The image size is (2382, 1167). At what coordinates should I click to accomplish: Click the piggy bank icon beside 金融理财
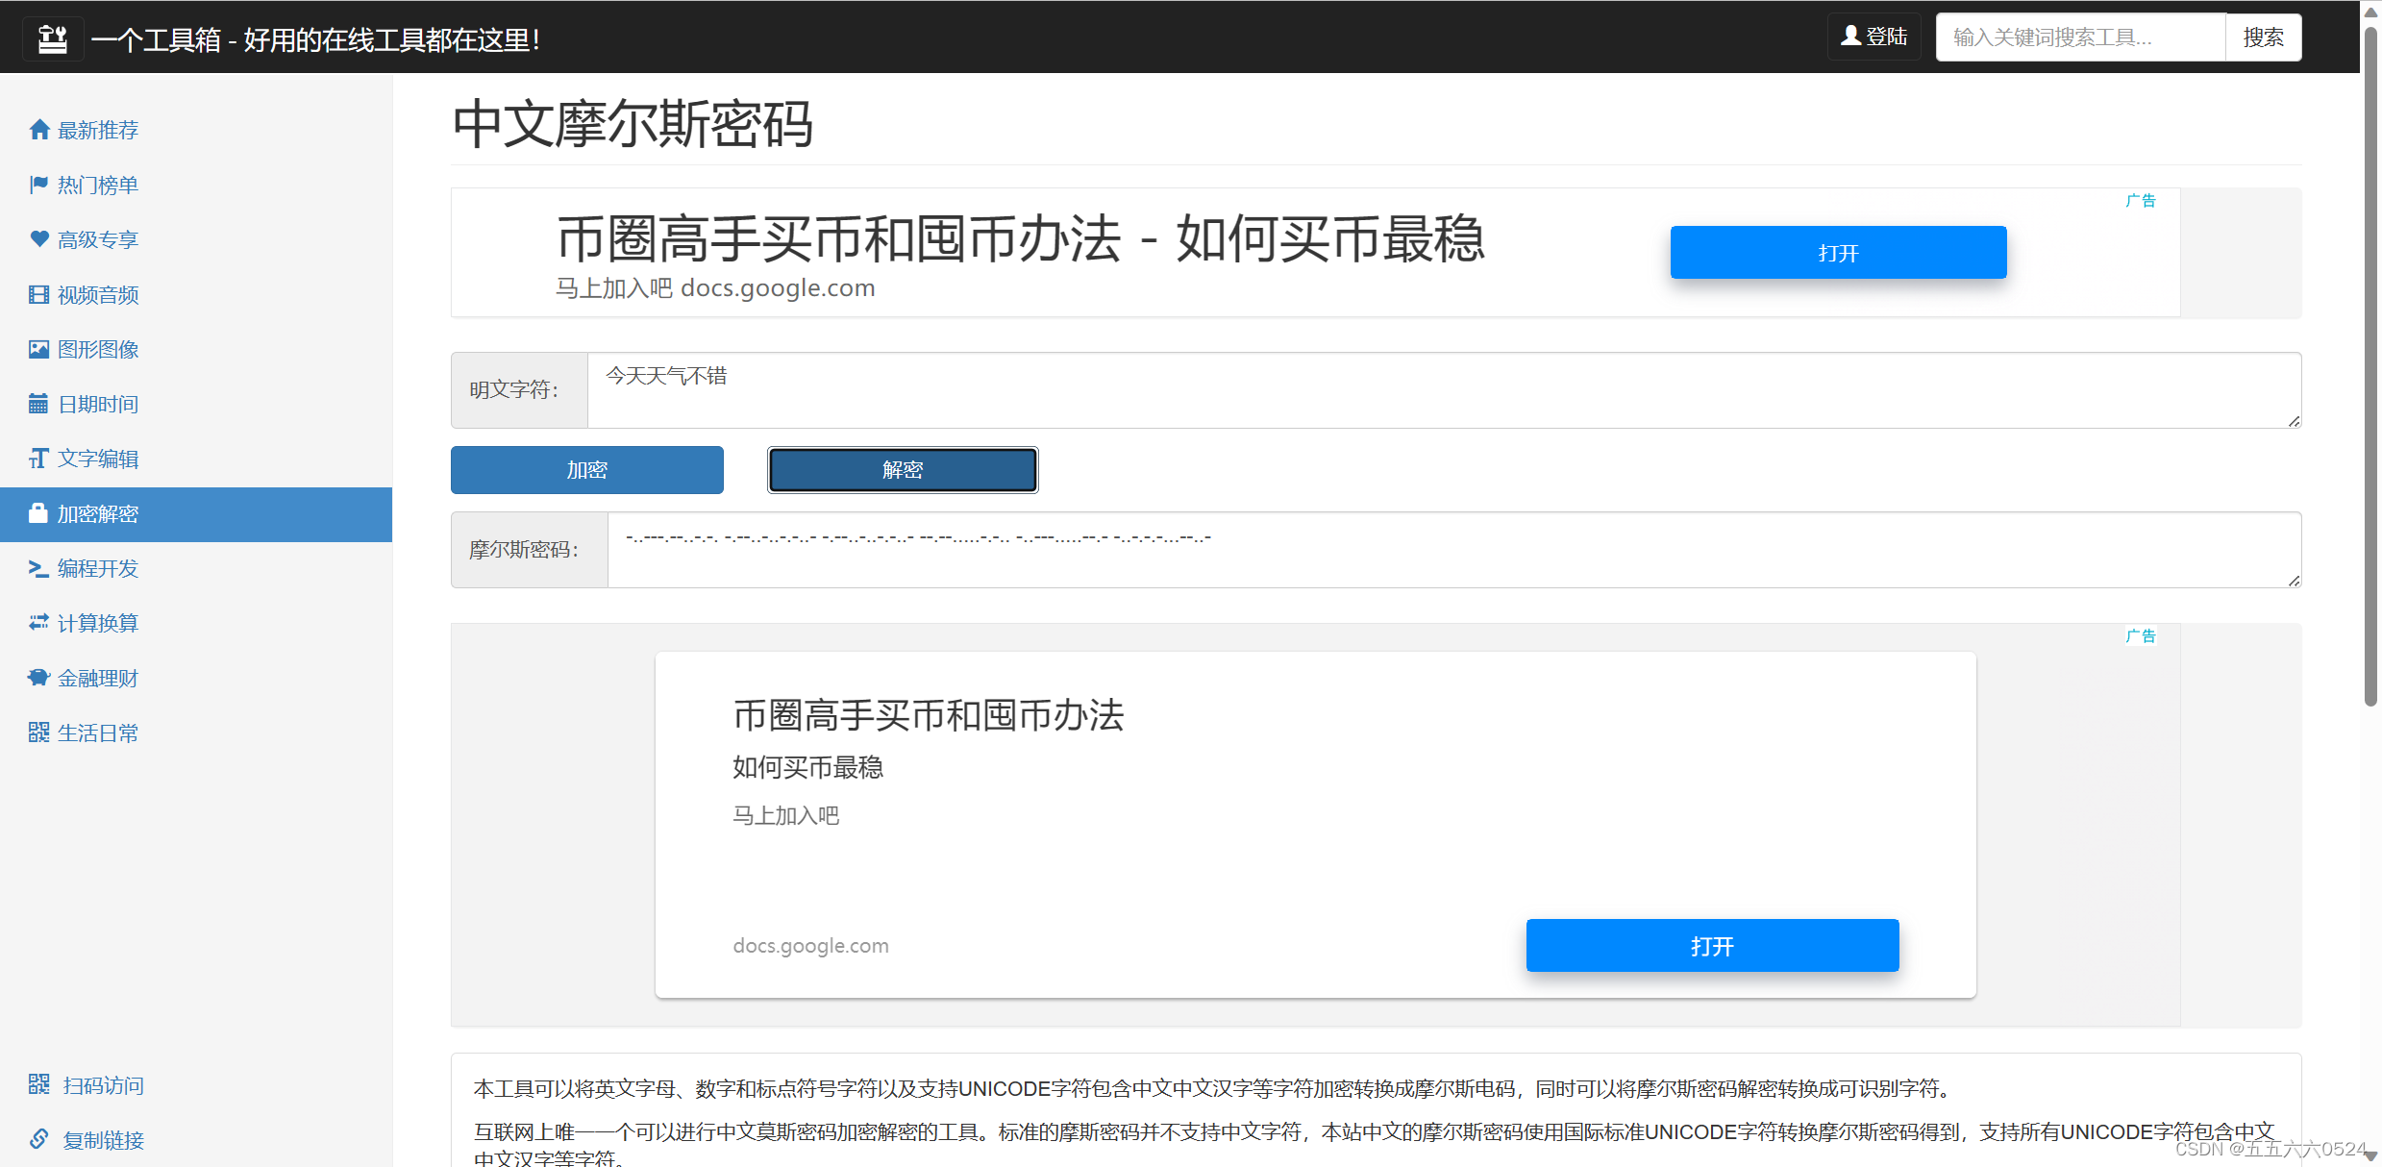pos(38,678)
